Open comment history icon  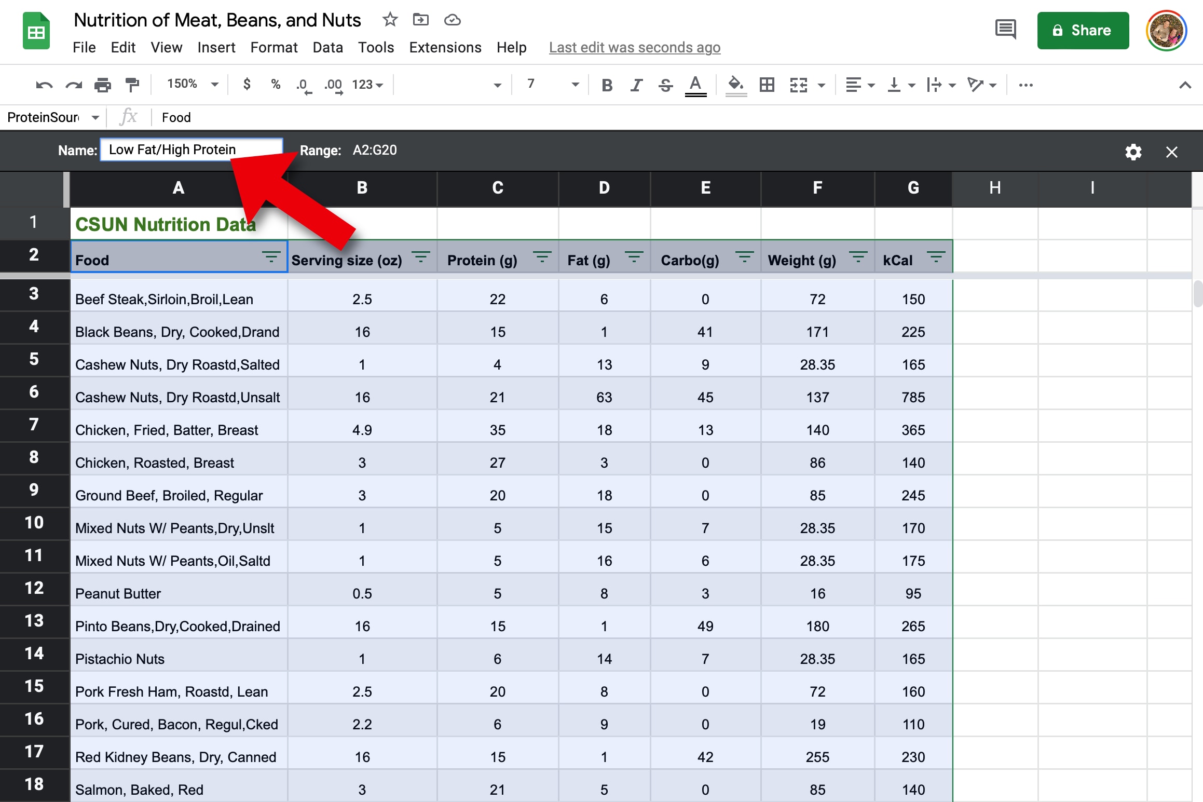pyautogui.click(x=1005, y=30)
